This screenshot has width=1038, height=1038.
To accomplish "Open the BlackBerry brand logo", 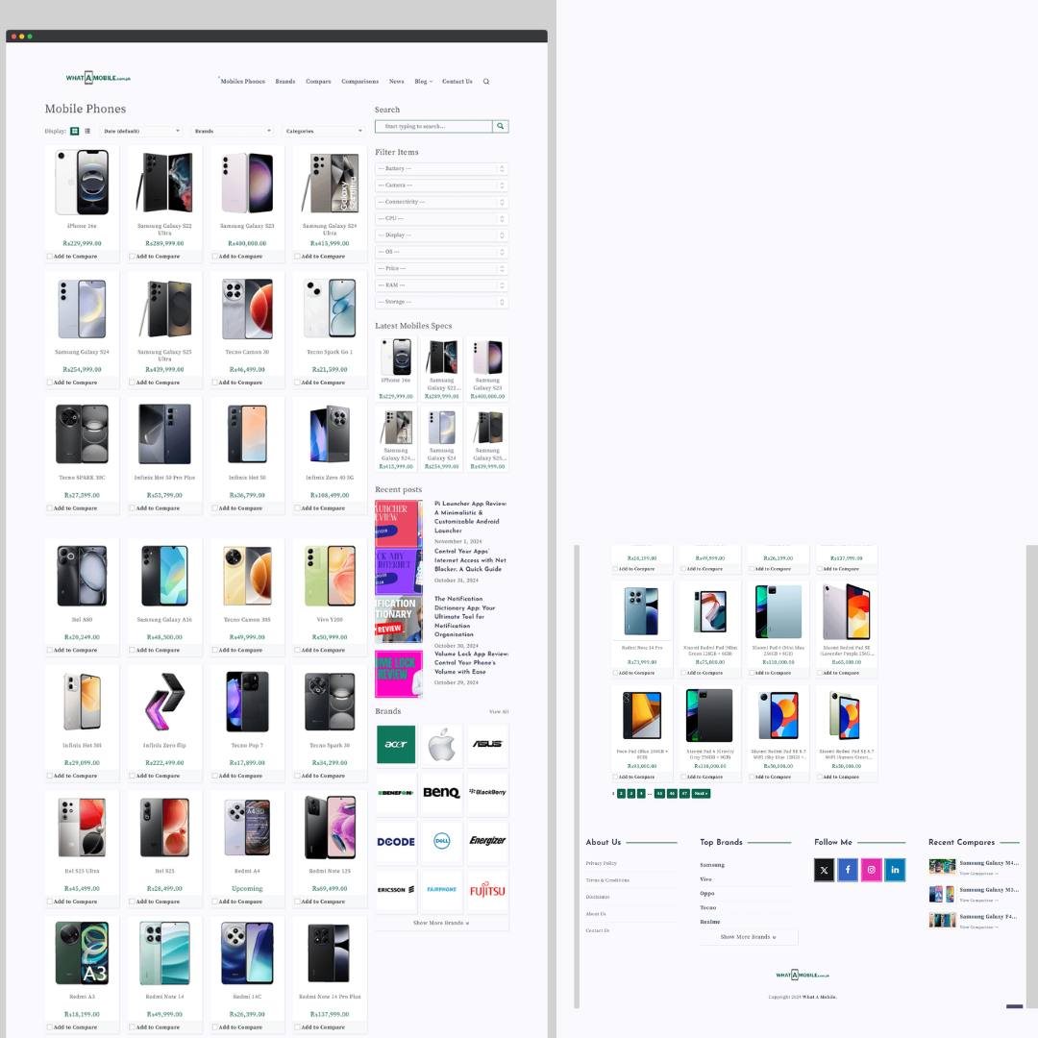I will pos(487,792).
